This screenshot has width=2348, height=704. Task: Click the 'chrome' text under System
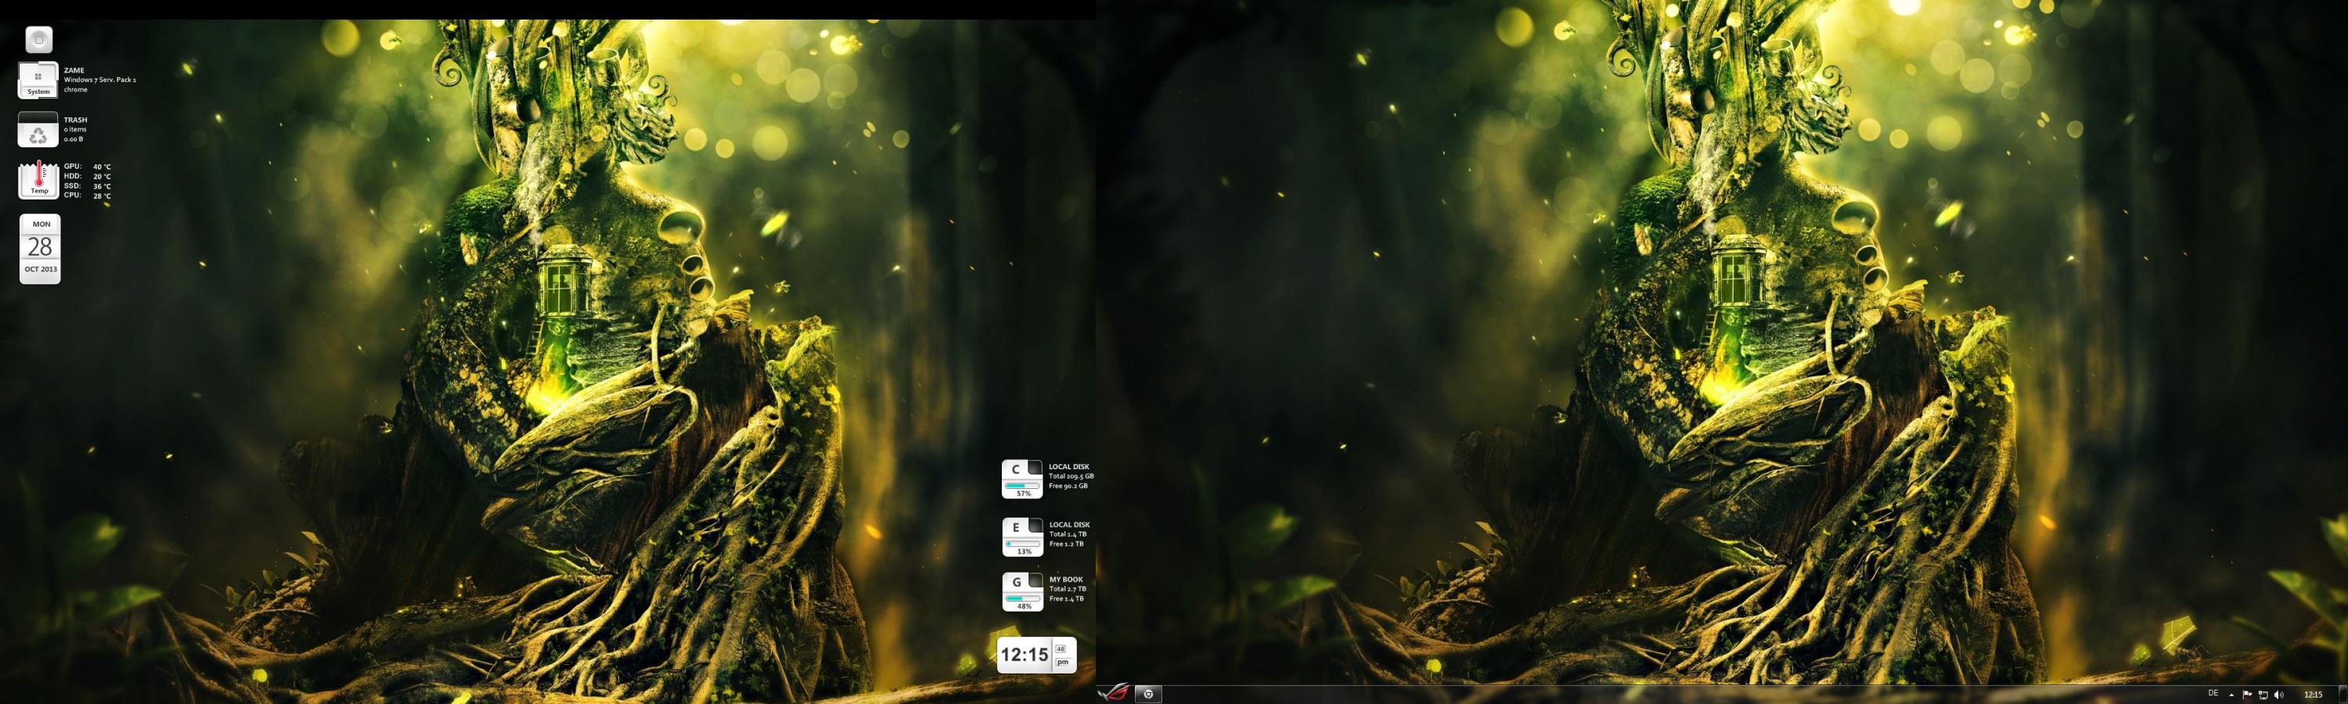[76, 89]
